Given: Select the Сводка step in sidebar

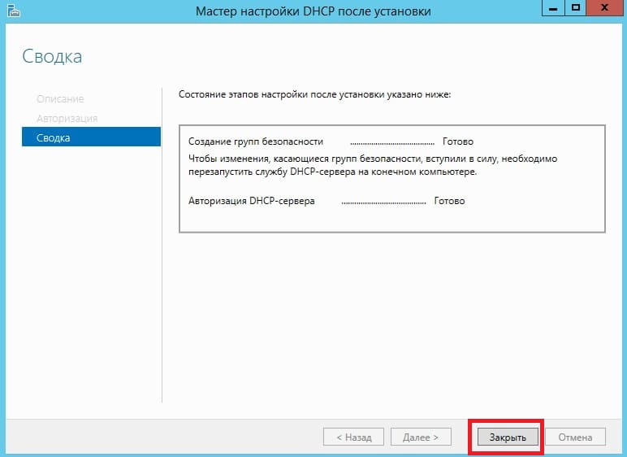Looking at the screenshot, I should 91,137.
